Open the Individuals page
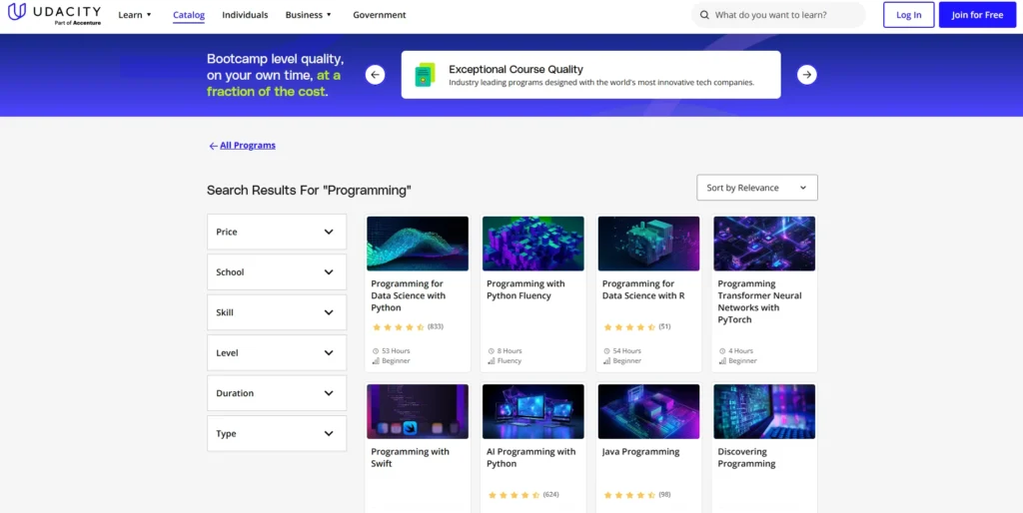Screen dimensions: 1023x513 (245, 15)
